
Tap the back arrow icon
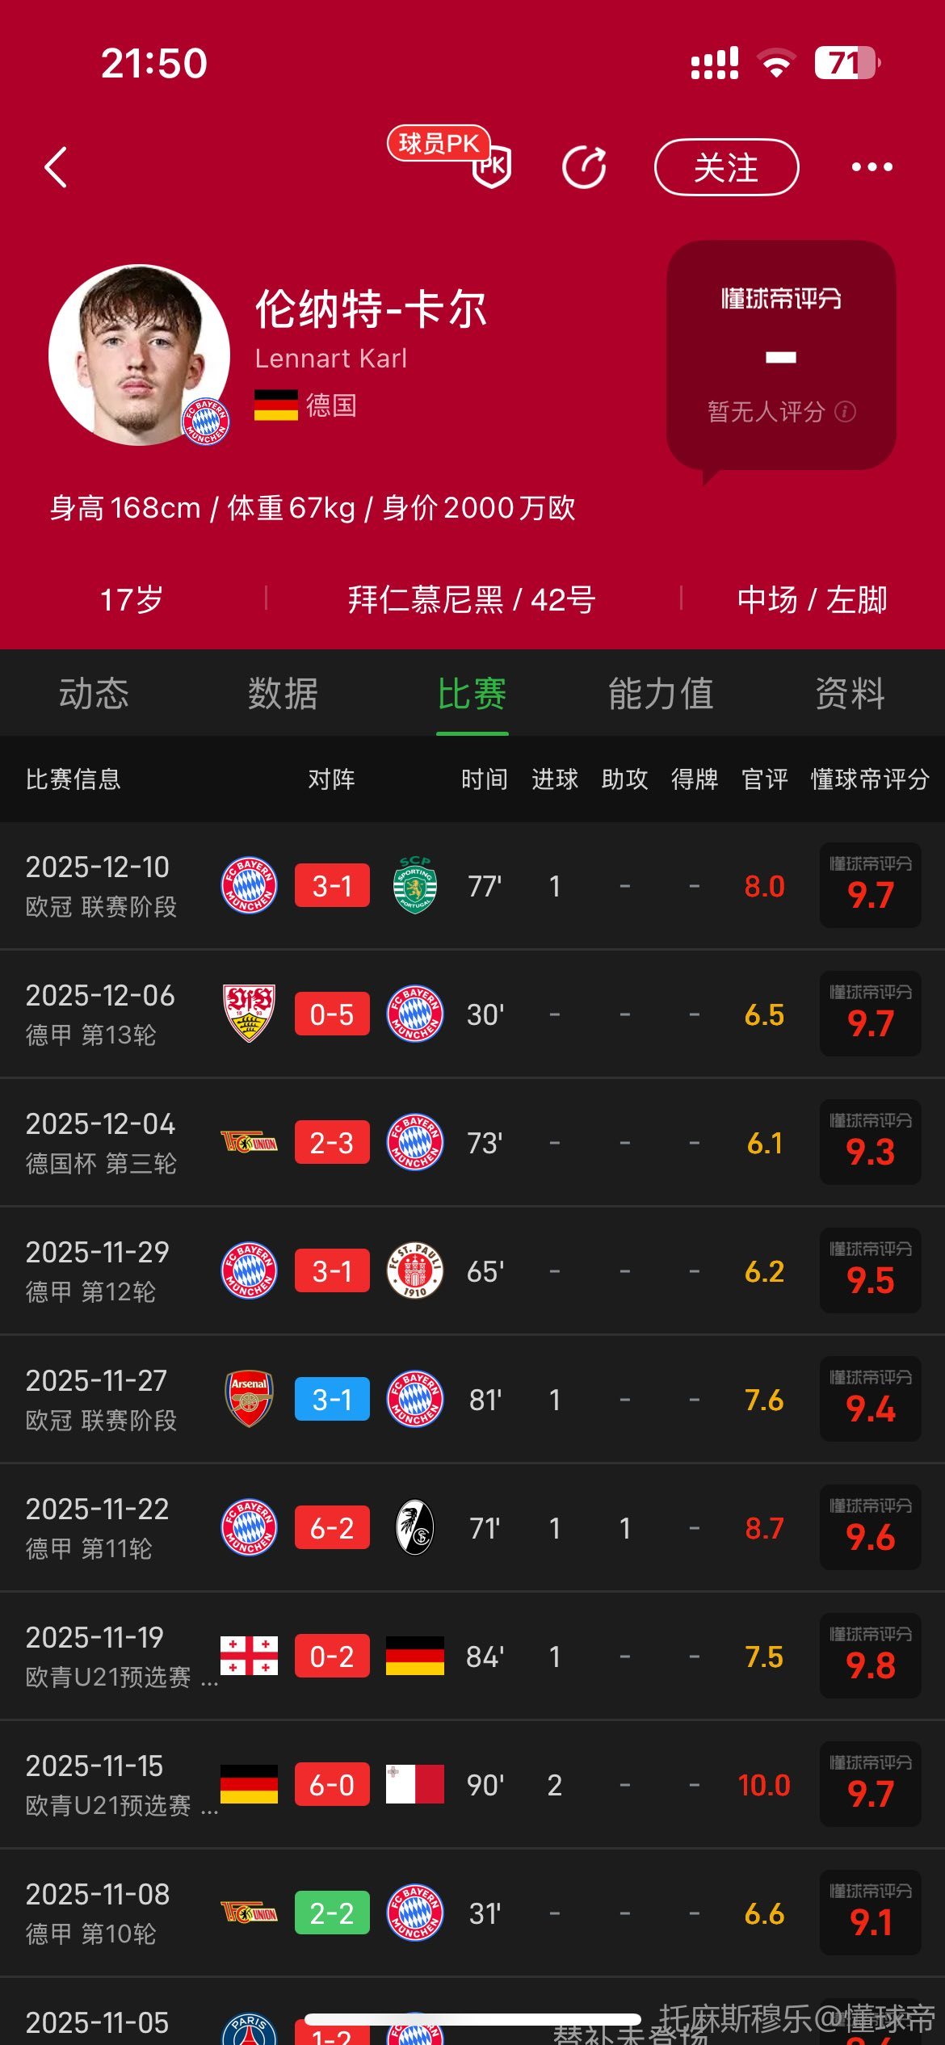click(56, 167)
